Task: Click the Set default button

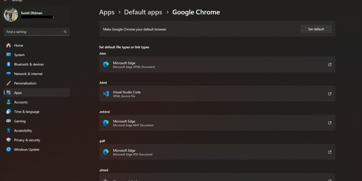Action: click(316, 29)
